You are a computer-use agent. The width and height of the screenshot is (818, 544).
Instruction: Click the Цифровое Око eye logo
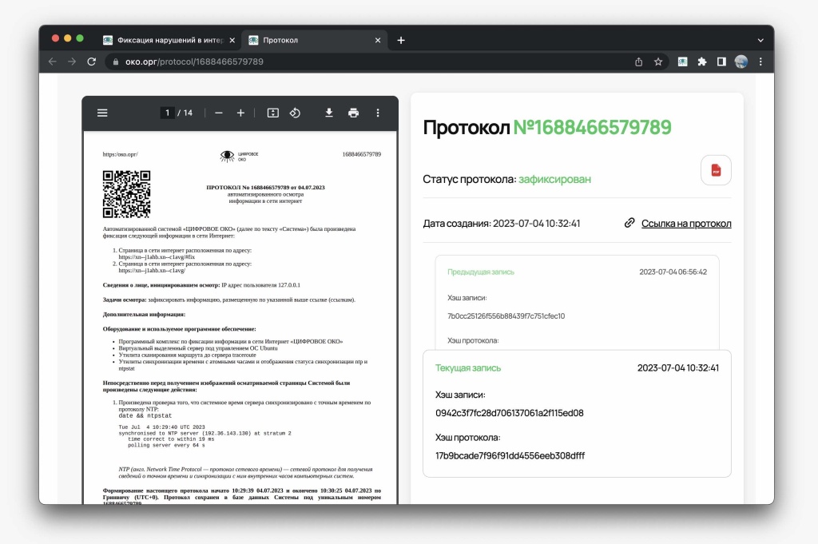pos(228,156)
